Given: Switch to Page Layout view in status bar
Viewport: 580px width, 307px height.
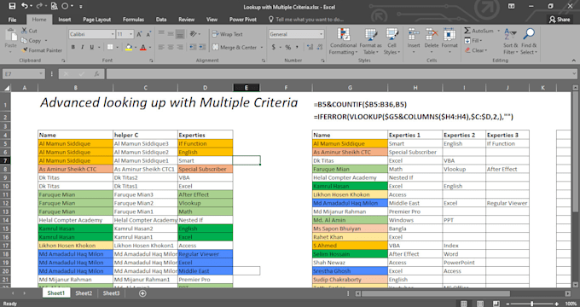Looking at the screenshot, I should tap(479, 304).
